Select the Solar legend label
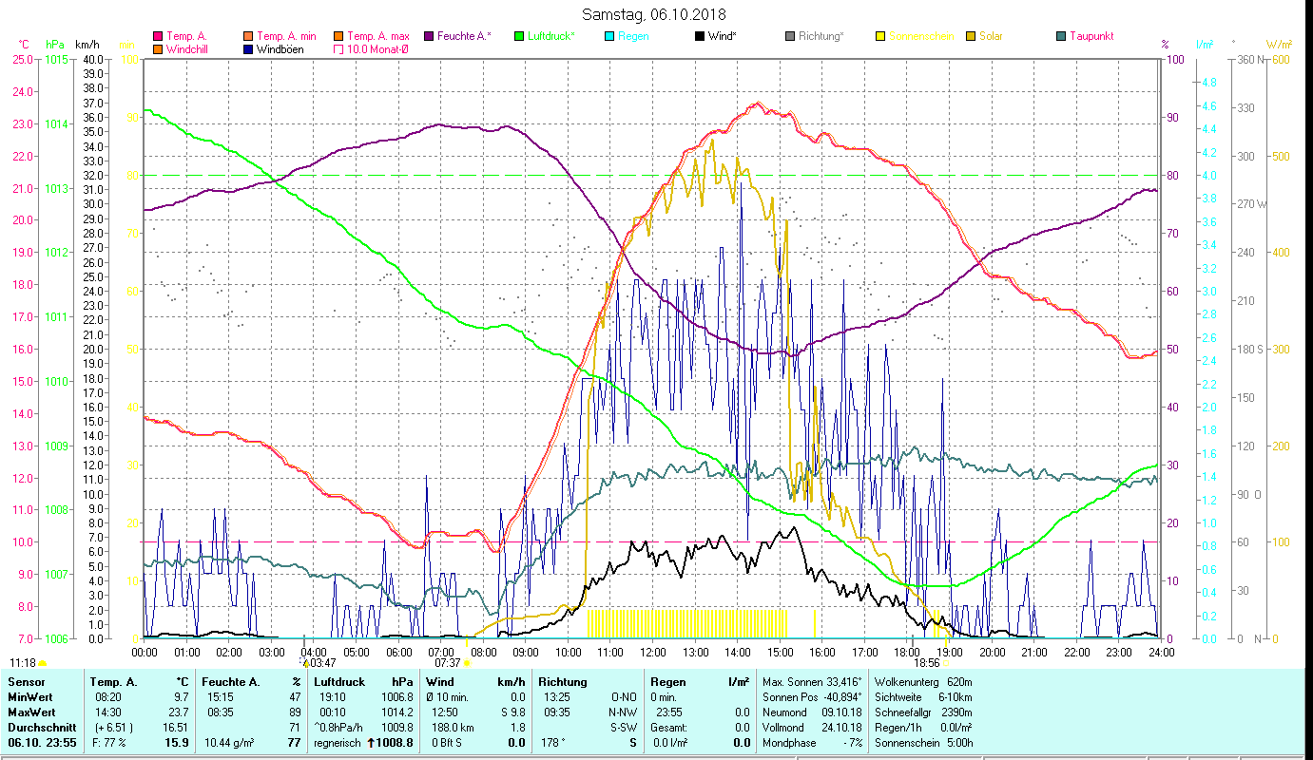This screenshot has width=1313, height=760. click(x=991, y=36)
